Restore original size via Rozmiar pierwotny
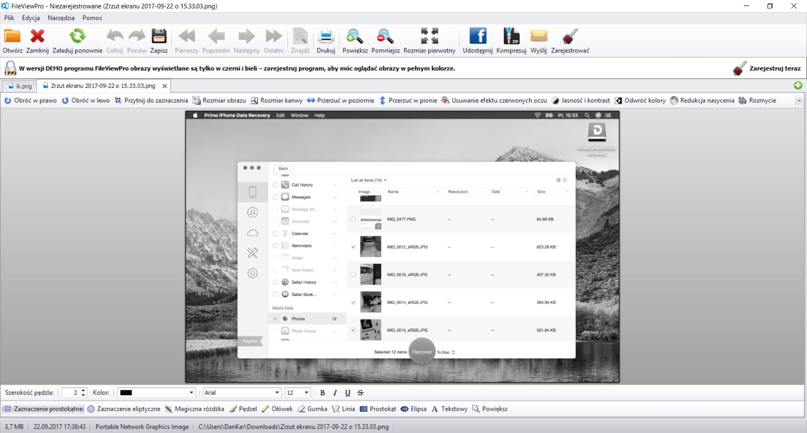This screenshot has height=433, width=807. tap(429, 40)
